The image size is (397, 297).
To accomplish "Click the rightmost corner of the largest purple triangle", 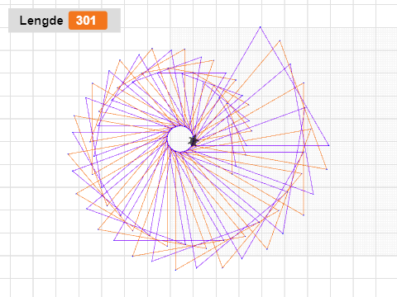I will [328, 145].
